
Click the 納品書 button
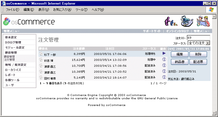coord(180,62)
